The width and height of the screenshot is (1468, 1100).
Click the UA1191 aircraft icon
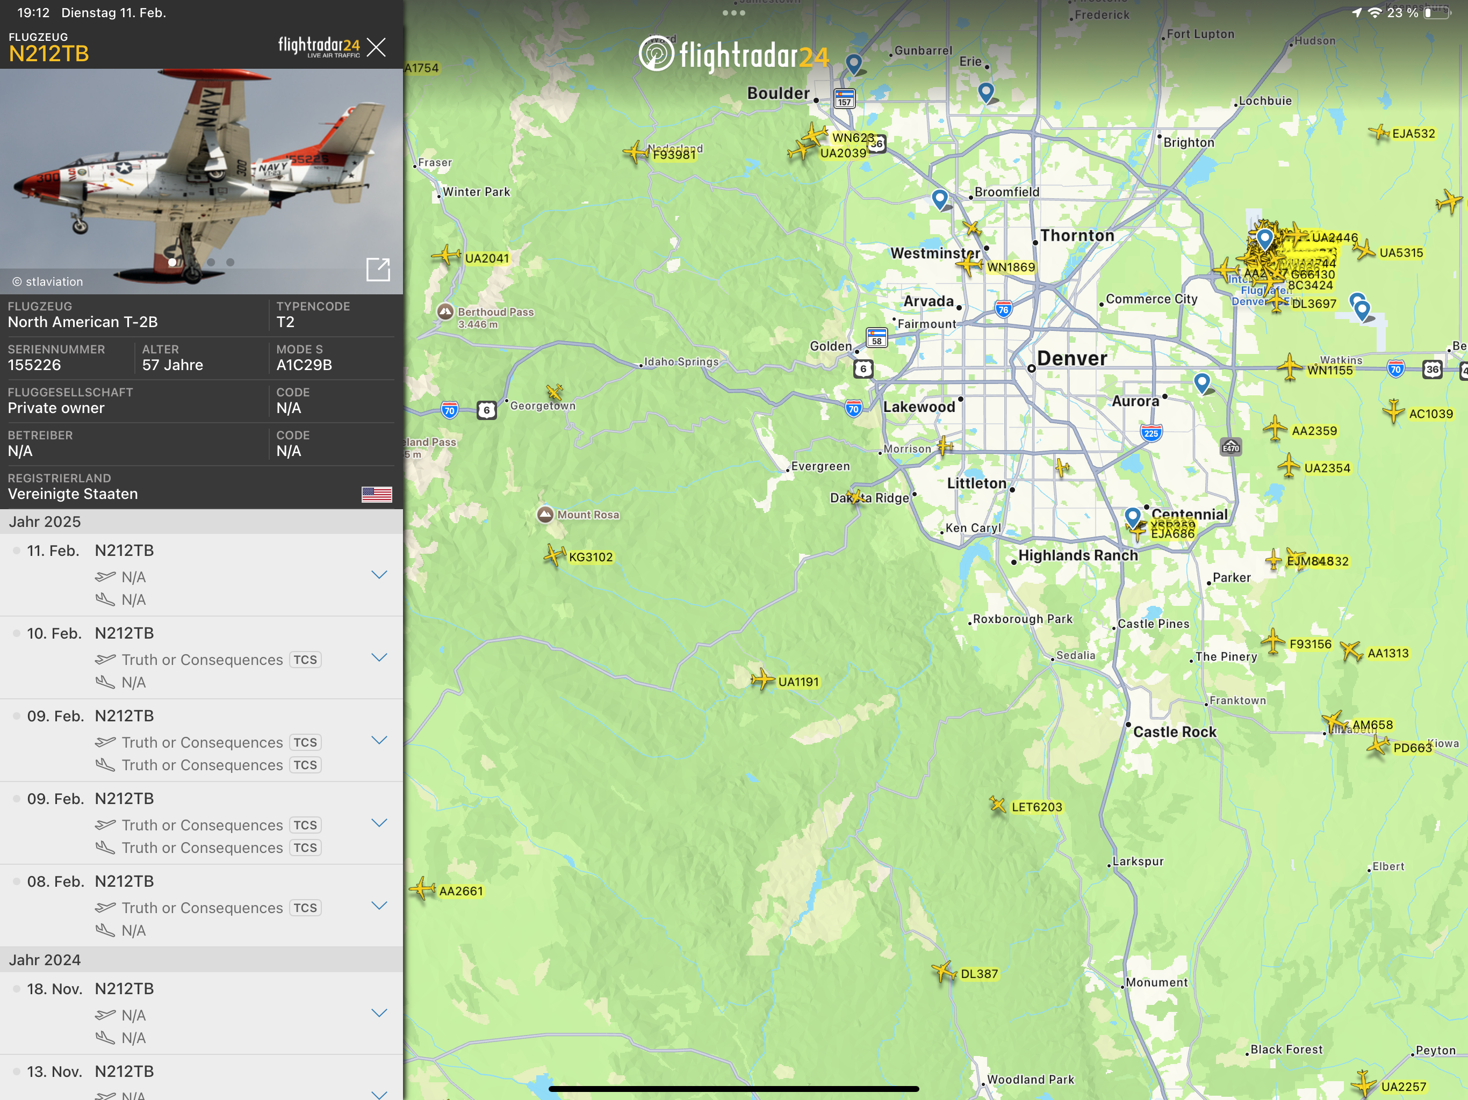[x=762, y=680]
